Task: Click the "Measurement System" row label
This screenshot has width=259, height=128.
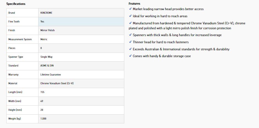Action: 20,39
